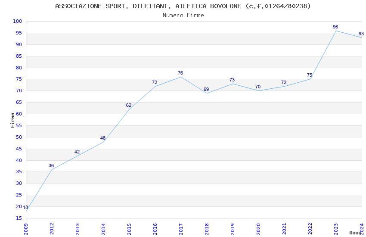The height and width of the screenshot is (237, 366).
Task: Click the 48 data label for 2014
Action: click(x=103, y=138)
